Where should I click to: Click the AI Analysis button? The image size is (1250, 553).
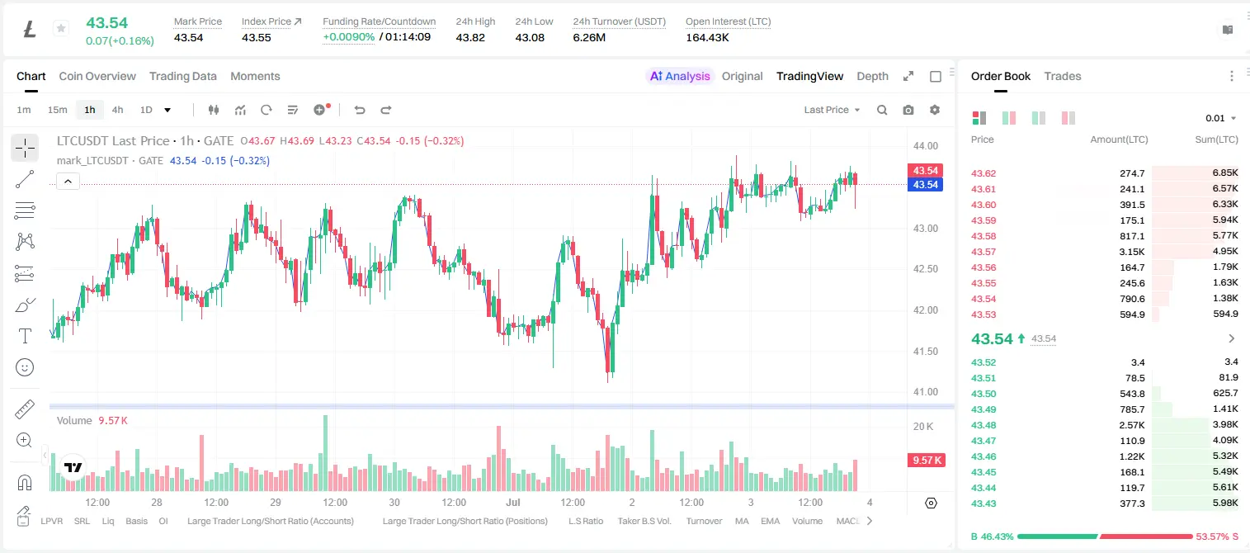tap(680, 76)
